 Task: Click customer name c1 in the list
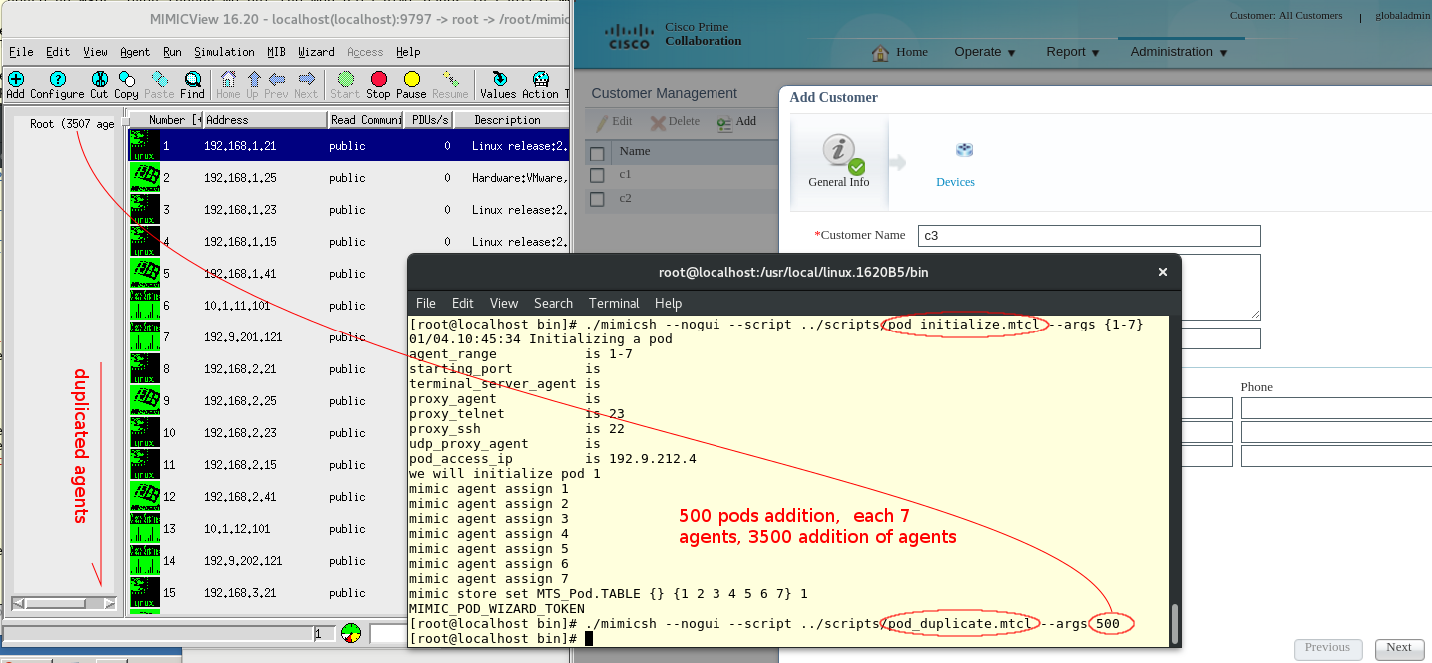coord(625,175)
